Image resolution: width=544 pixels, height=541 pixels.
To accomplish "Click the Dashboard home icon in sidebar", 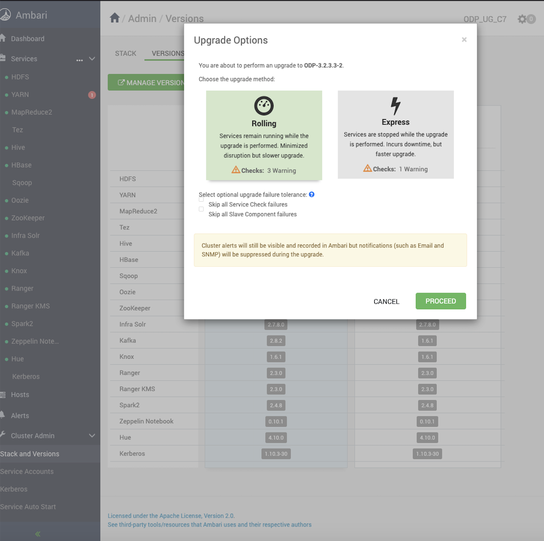I will tap(3, 38).
